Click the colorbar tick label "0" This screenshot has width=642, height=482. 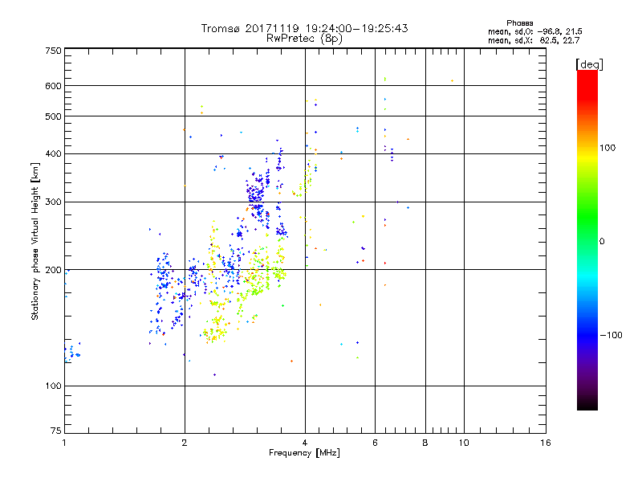[602, 242]
